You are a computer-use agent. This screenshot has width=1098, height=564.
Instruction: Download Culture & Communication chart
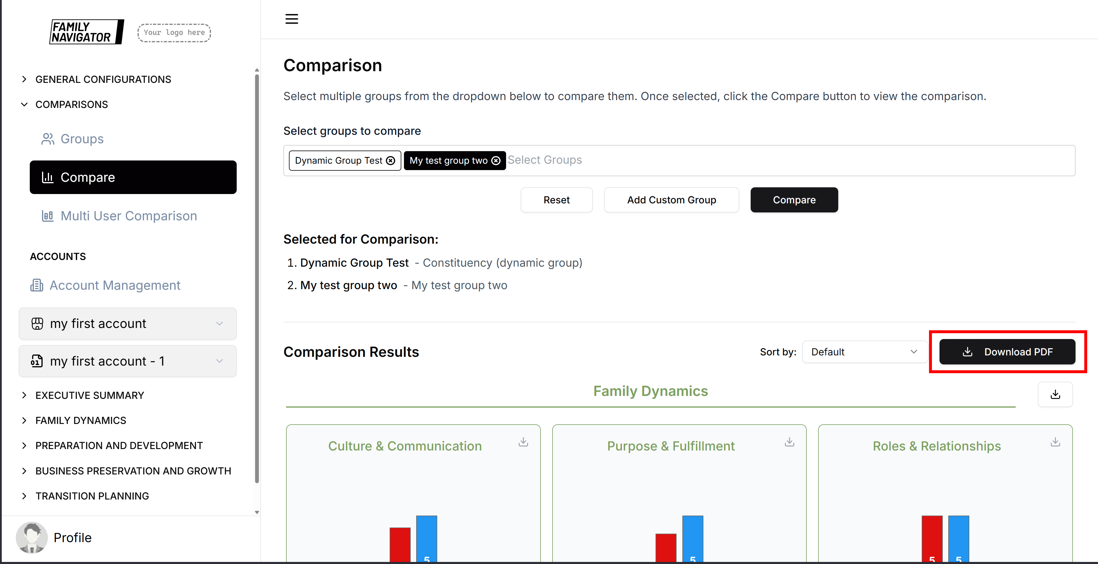[x=523, y=442]
